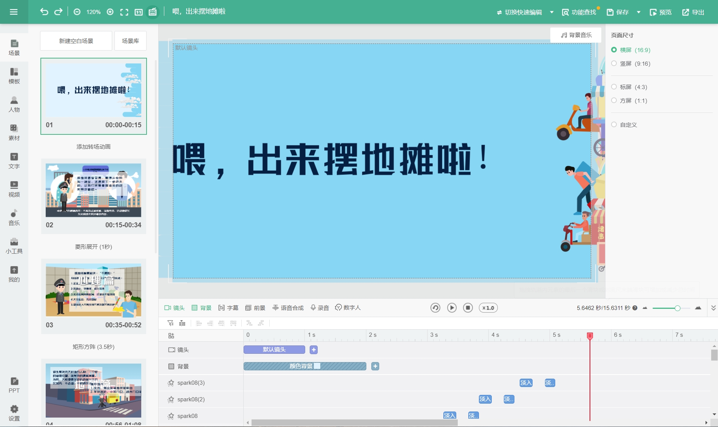The image size is (718, 427).
Task: Click the 颜色背景 color swatch
Action: point(317,366)
